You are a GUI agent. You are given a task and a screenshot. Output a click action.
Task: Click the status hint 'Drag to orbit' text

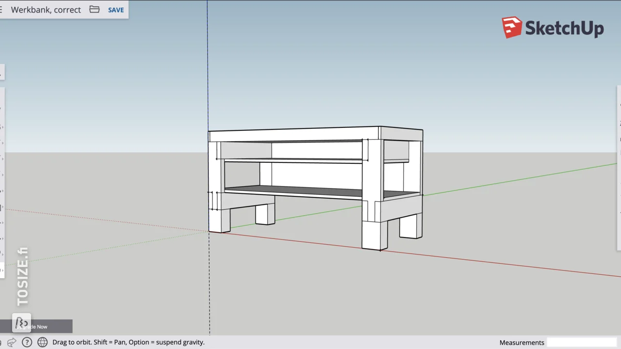point(129,342)
